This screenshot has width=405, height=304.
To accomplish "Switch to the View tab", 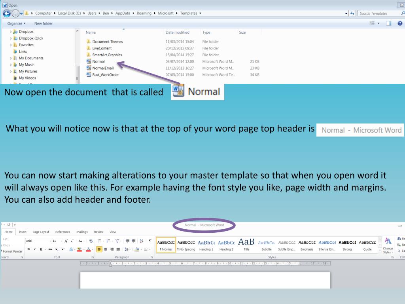I will (113, 232).
